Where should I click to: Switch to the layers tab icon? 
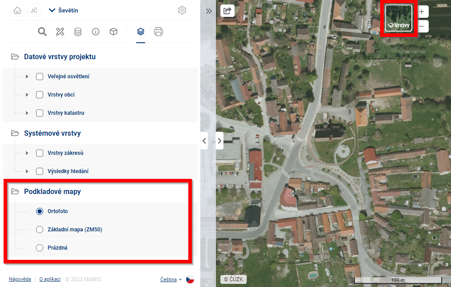pos(141,32)
